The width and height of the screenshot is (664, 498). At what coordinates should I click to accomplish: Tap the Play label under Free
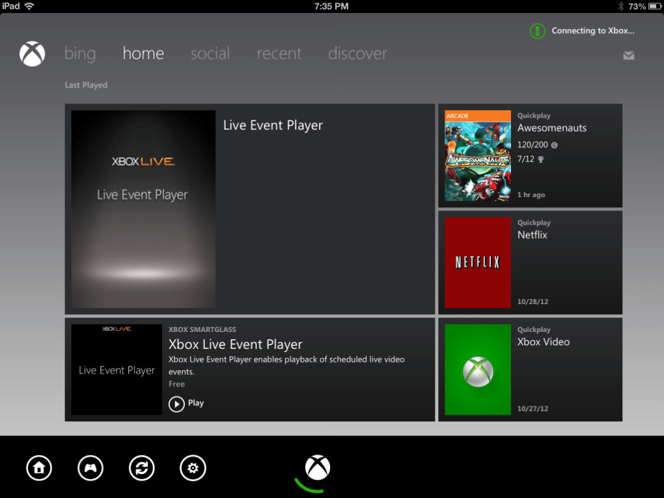click(196, 403)
